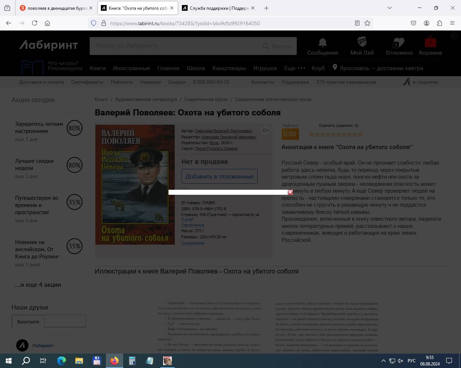Screen dimensions: 461x368
Task: Open Отложено heart icon
Action: tap(399, 46)
